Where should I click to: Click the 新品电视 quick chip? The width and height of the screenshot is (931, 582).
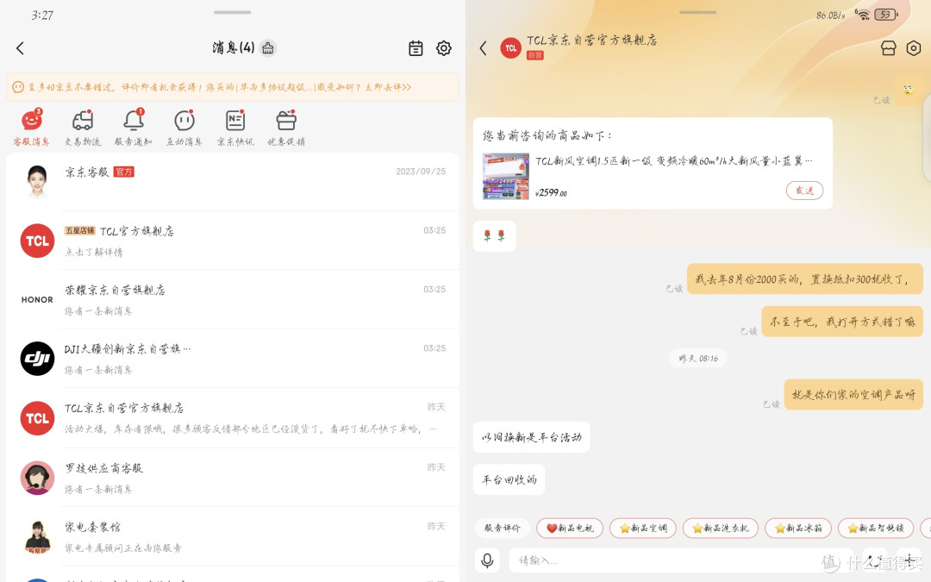pos(570,528)
